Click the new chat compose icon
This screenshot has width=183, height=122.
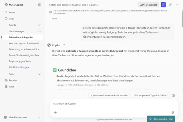pos(163,5)
